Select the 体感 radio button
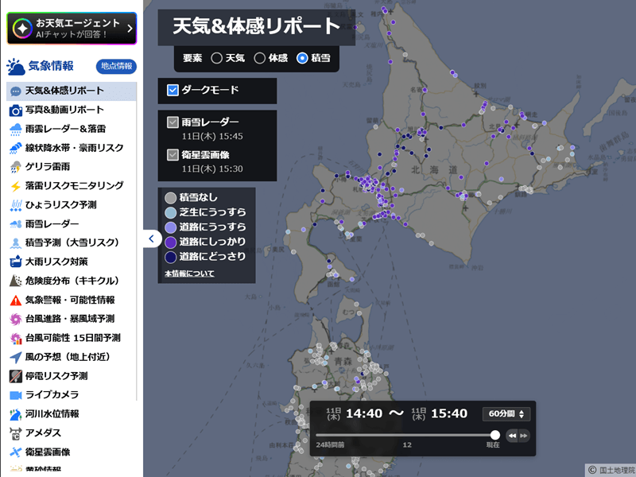Image resolution: width=636 pixels, height=477 pixels. 259,58
